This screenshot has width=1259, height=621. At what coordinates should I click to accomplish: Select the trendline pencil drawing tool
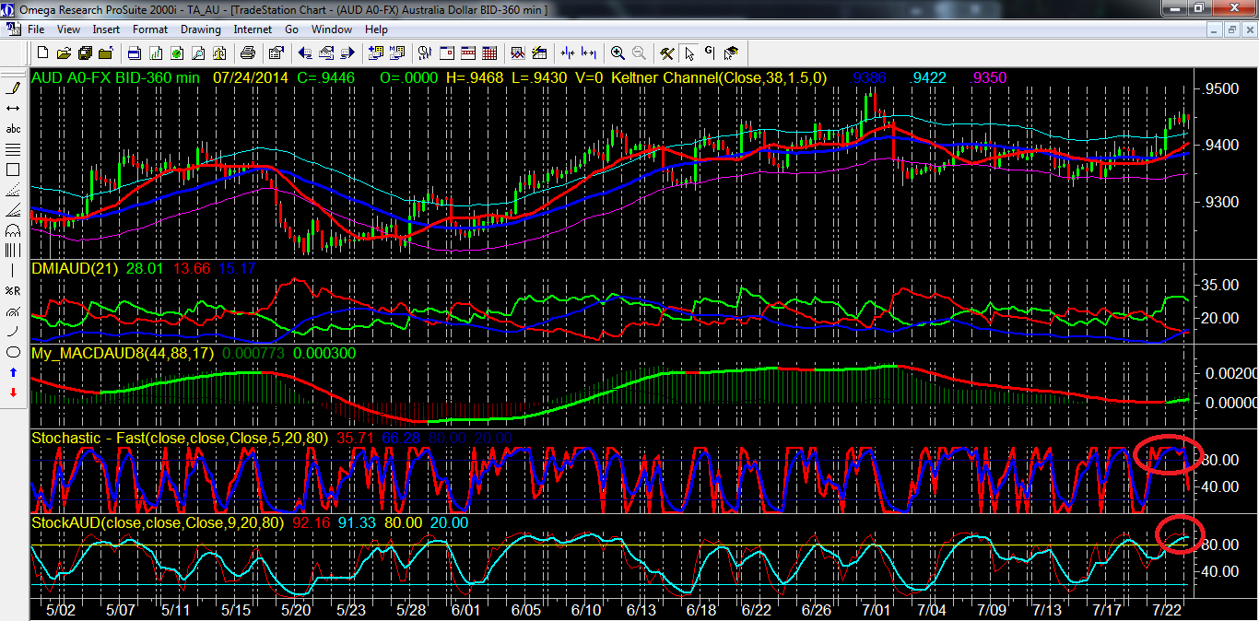[14, 88]
